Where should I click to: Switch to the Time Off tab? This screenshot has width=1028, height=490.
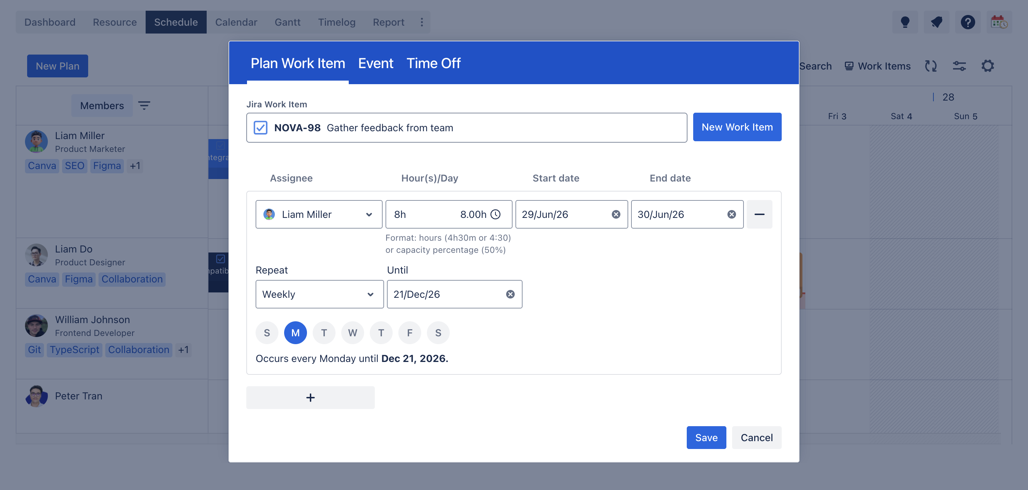point(433,63)
